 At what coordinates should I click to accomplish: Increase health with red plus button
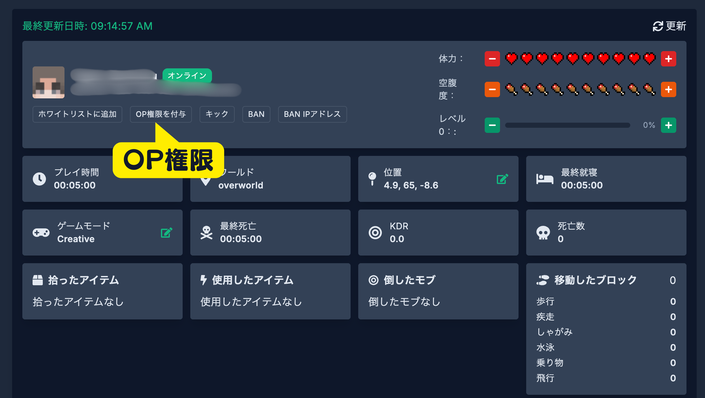click(668, 59)
